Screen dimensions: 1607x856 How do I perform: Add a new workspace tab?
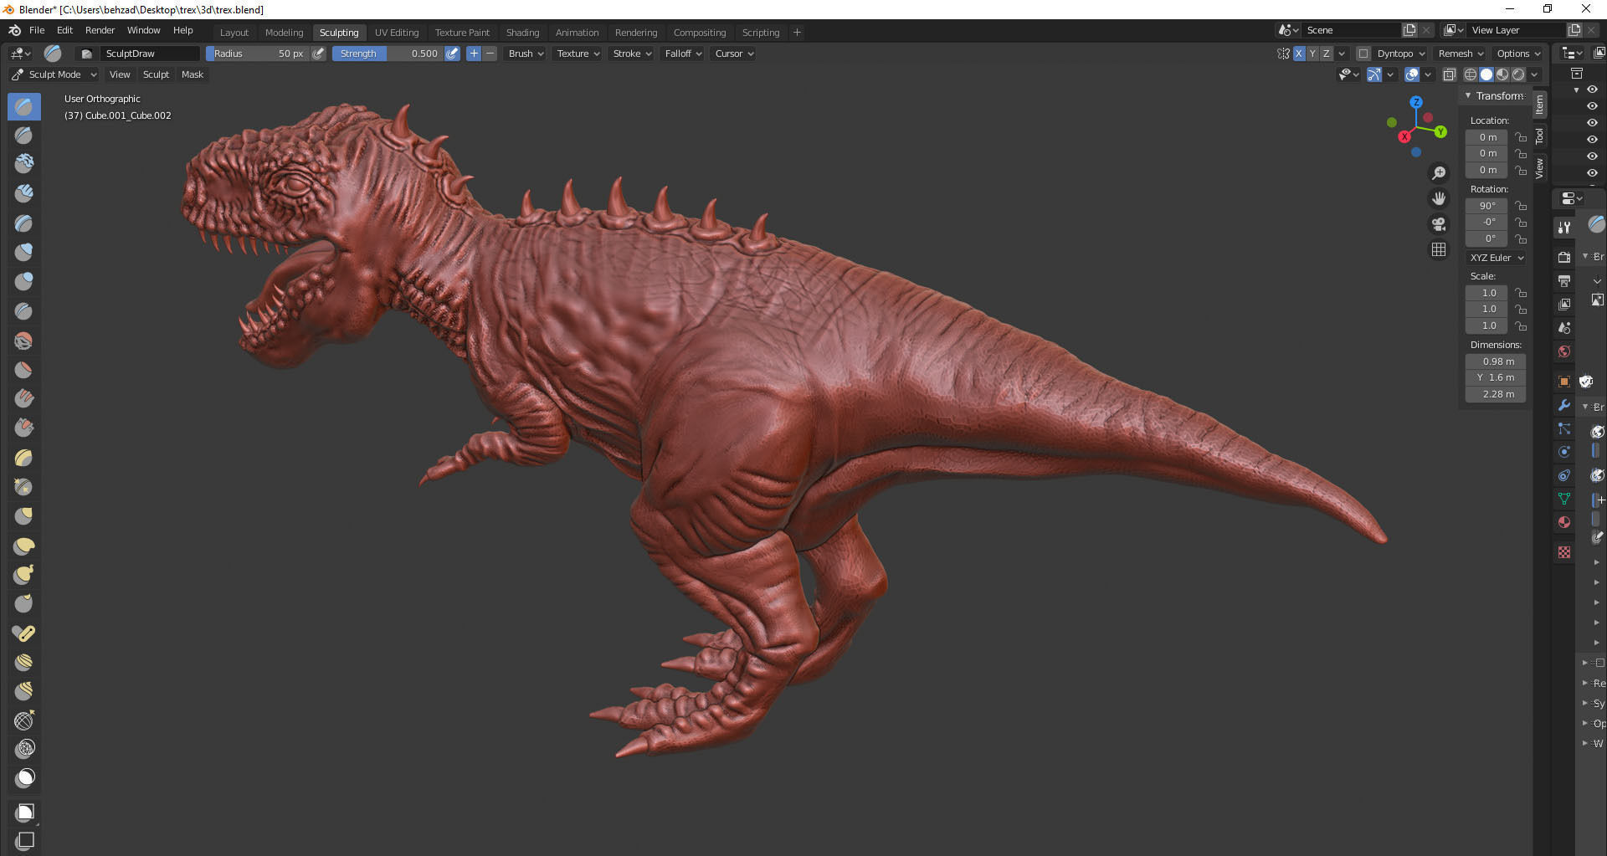797,33
